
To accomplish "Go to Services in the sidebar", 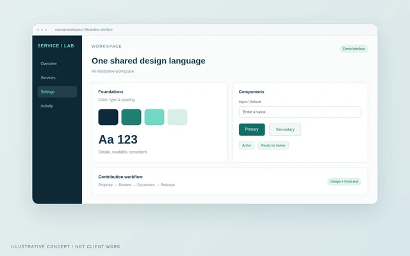I will (x=57, y=78).
